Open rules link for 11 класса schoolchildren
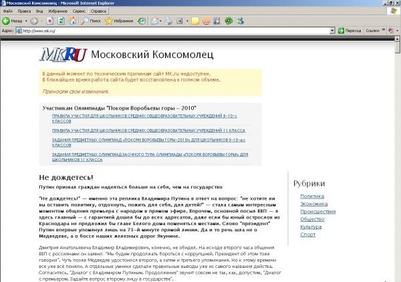 point(148,131)
